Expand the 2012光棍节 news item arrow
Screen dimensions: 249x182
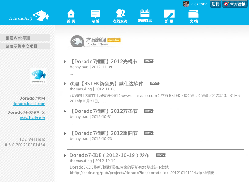click(x=65, y=61)
